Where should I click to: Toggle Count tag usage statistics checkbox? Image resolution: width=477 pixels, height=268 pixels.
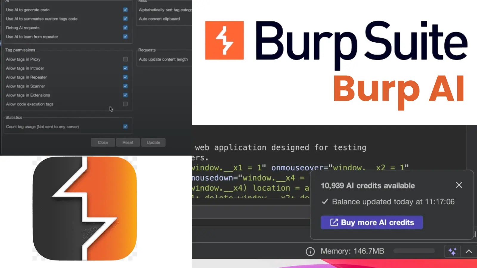pos(126,127)
